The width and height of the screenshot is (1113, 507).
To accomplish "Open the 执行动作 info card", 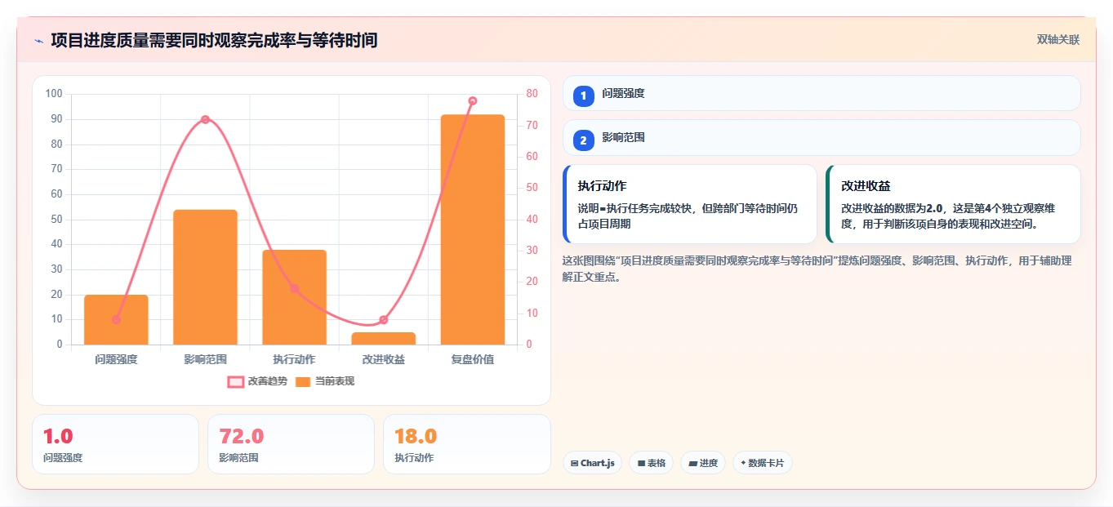I will (690, 204).
